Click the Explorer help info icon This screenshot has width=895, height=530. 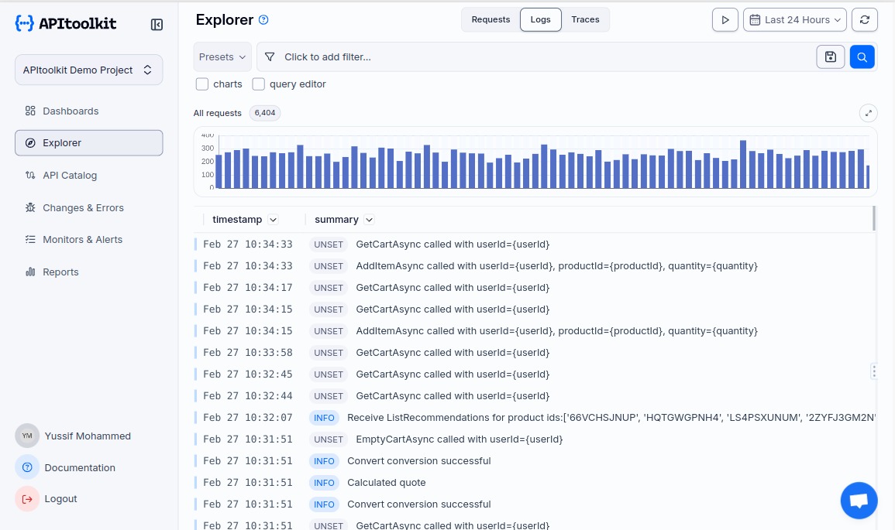point(263,20)
